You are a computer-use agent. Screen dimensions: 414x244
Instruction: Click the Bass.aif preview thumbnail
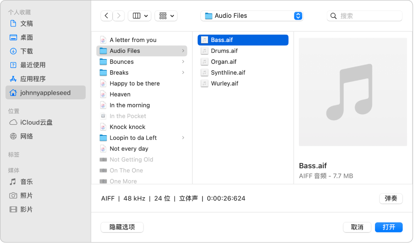[x=352, y=91]
